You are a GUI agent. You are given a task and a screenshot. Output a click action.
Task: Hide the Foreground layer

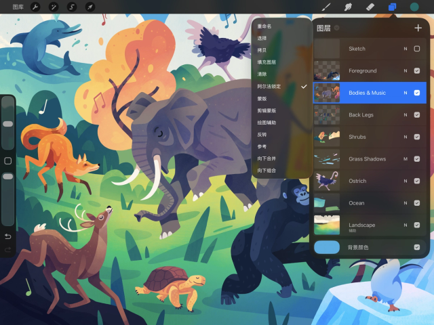pos(417,70)
